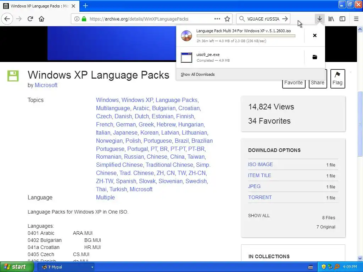Image resolution: width=363 pixels, height=272 pixels.
Task: Click the Russian topic link
Action: coord(134,157)
